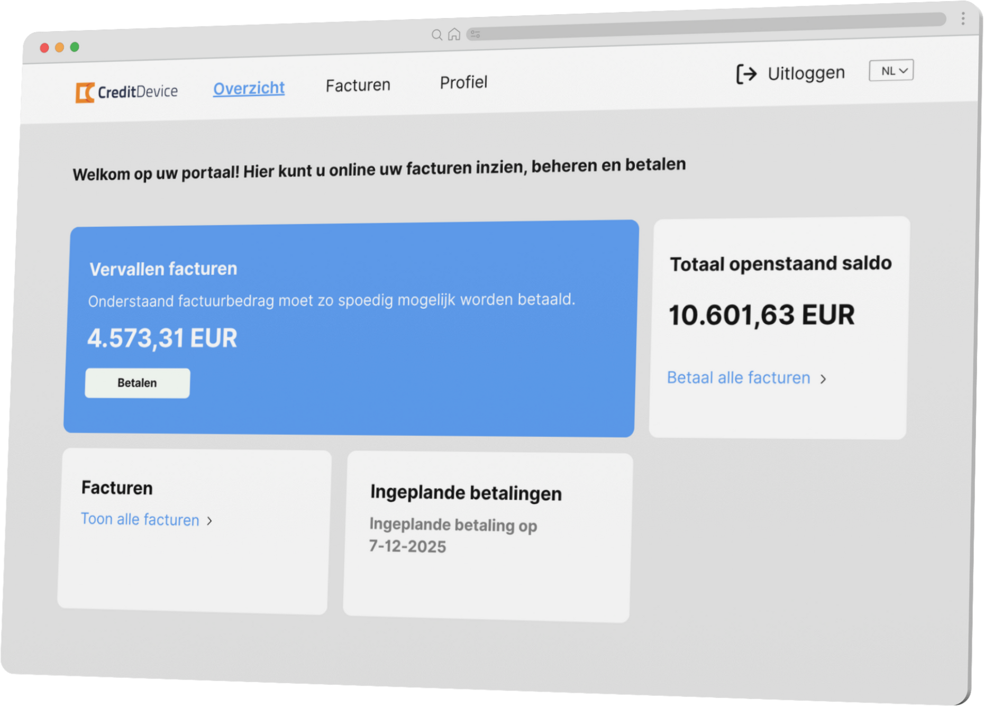
Task: Click the yellow minimize window button
Action: click(x=60, y=48)
